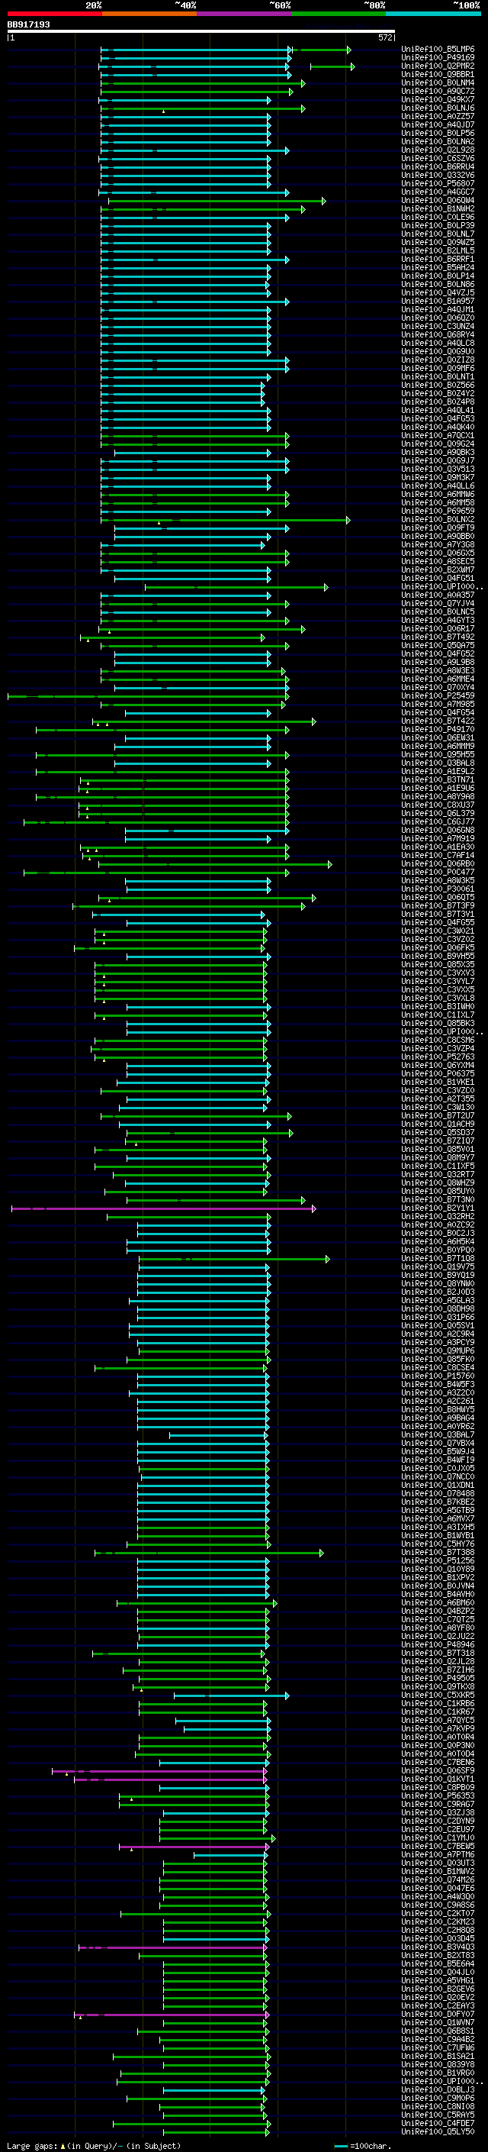Select label UniRef100_P56807
488x2152 pixels.
(x=438, y=184)
